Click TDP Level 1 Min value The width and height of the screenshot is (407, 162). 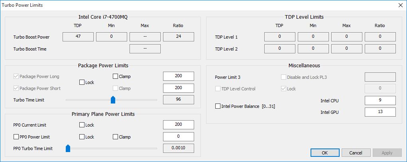(313, 37)
